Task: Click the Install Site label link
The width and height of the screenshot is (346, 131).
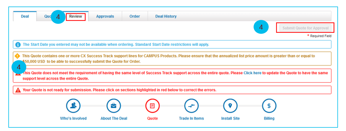Action: click(x=230, y=118)
